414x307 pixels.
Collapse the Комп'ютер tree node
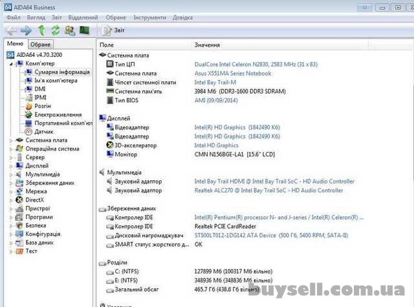click(11, 64)
